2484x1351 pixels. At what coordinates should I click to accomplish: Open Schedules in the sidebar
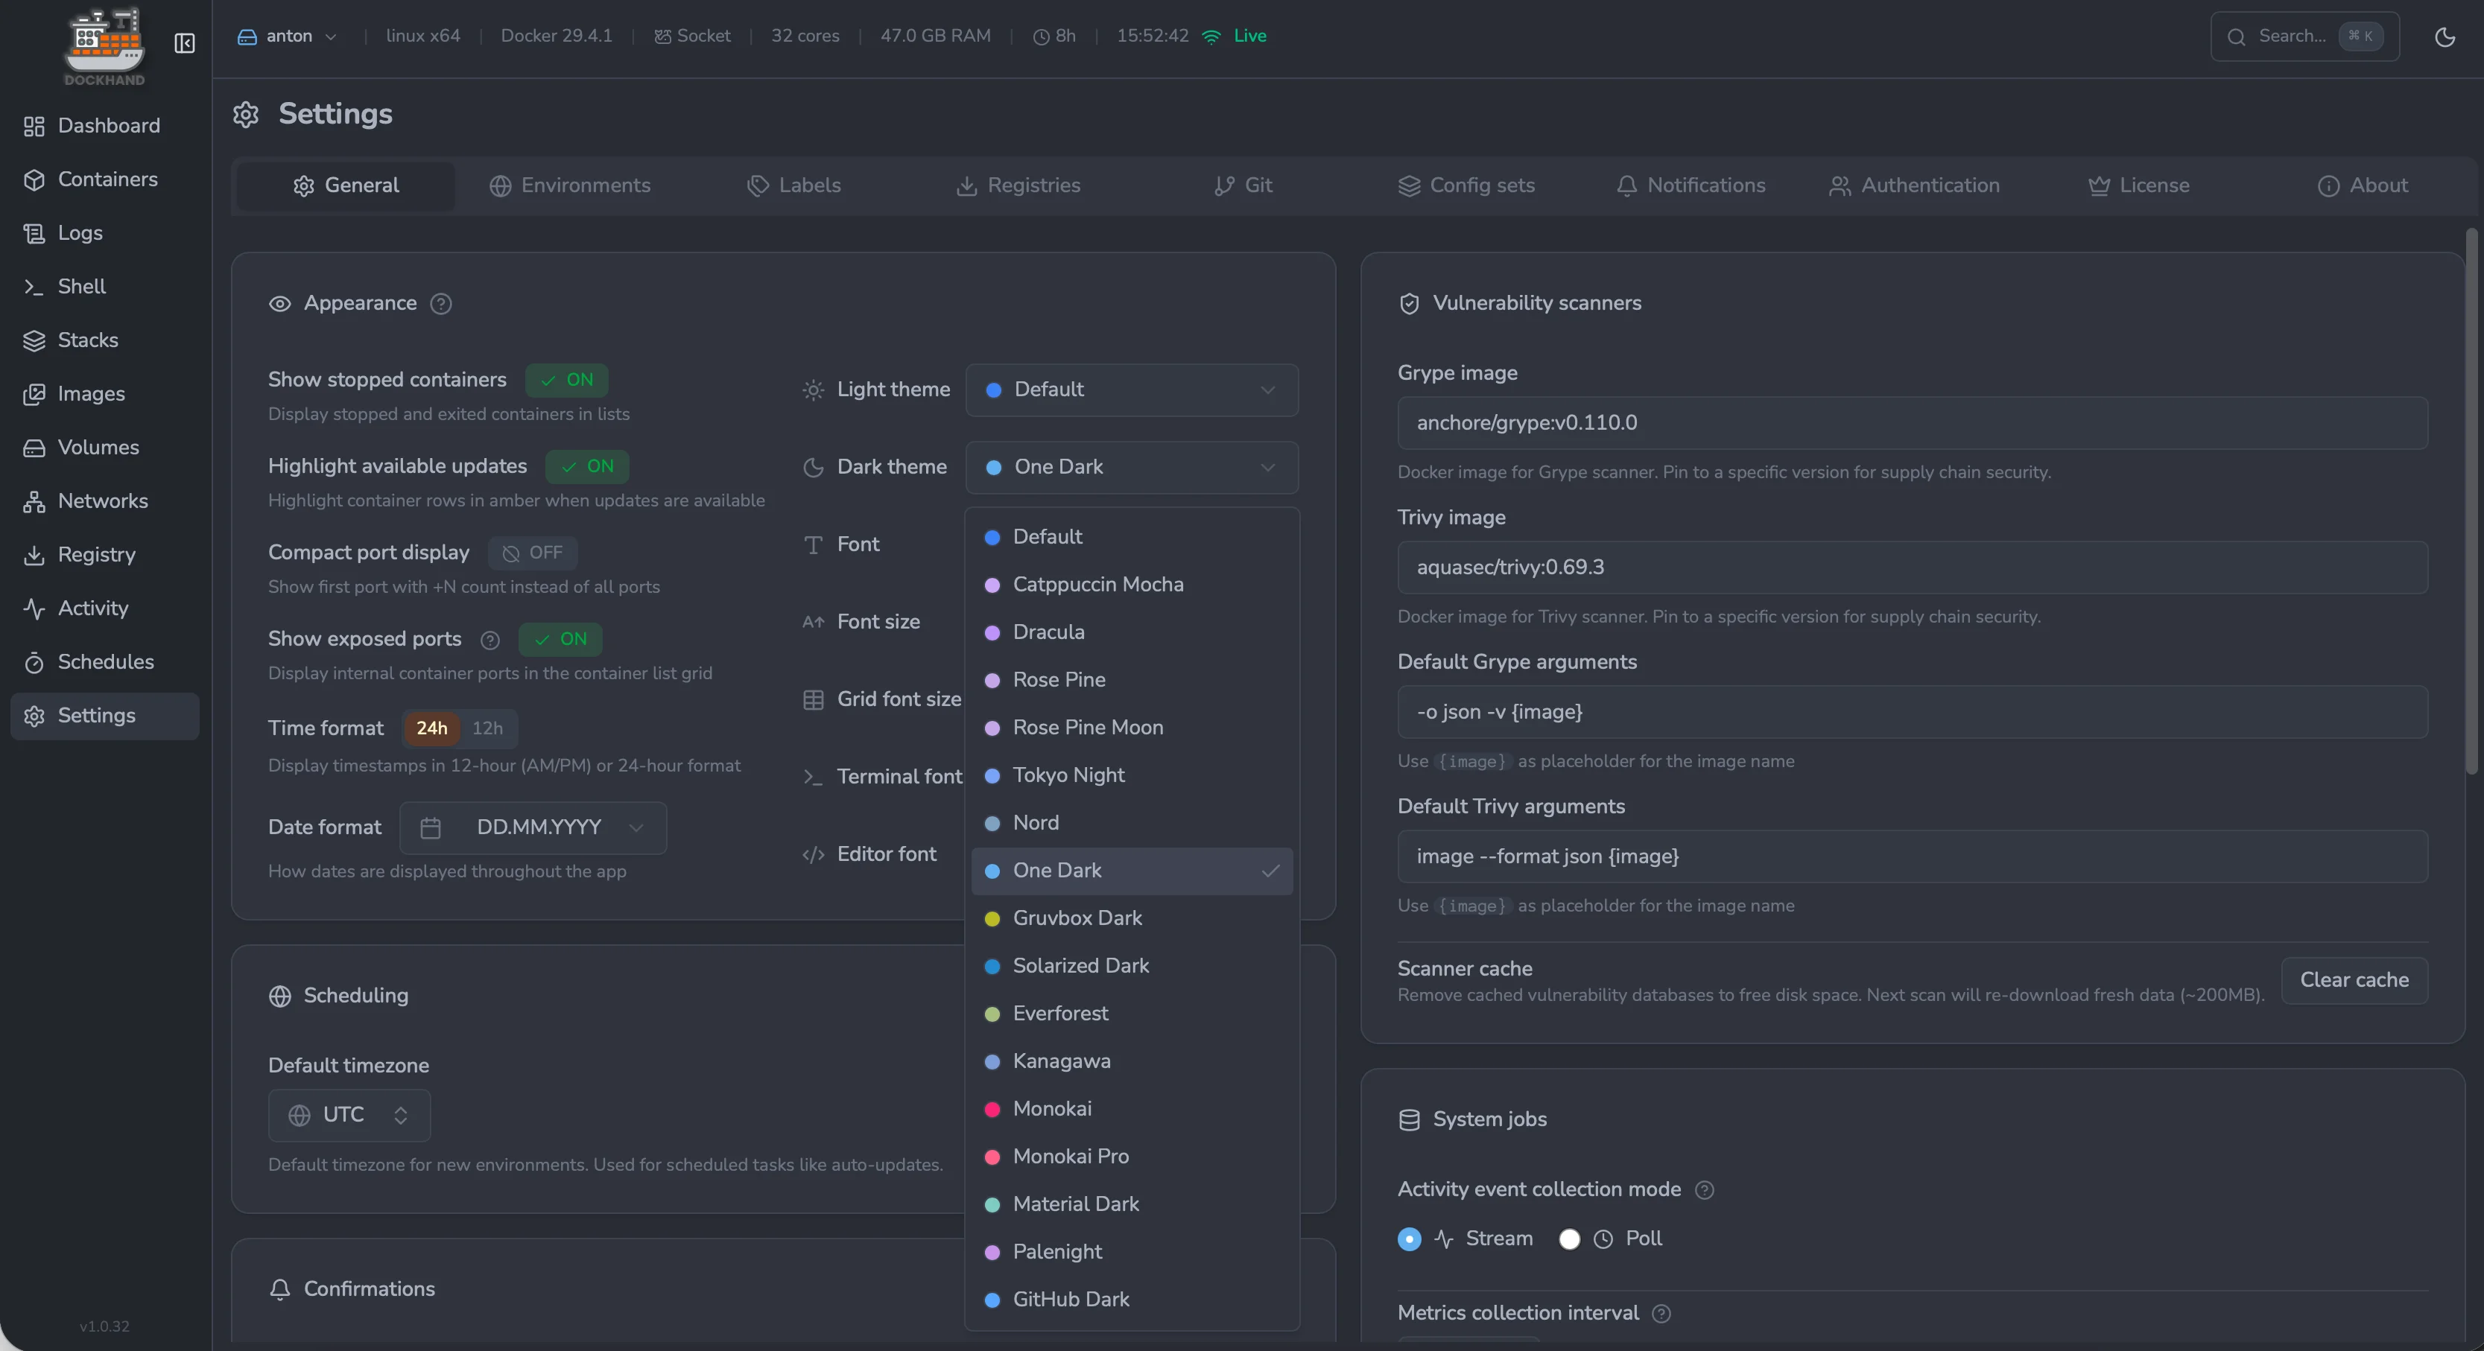[x=105, y=662]
